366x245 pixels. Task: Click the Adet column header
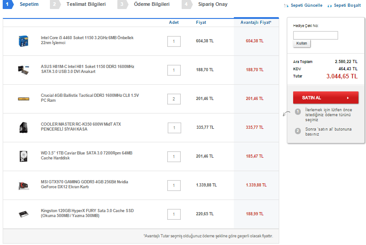(174, 23)
